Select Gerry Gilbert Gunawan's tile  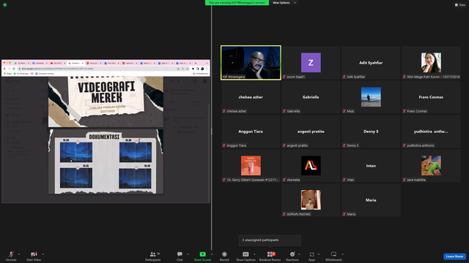point(251,166)
